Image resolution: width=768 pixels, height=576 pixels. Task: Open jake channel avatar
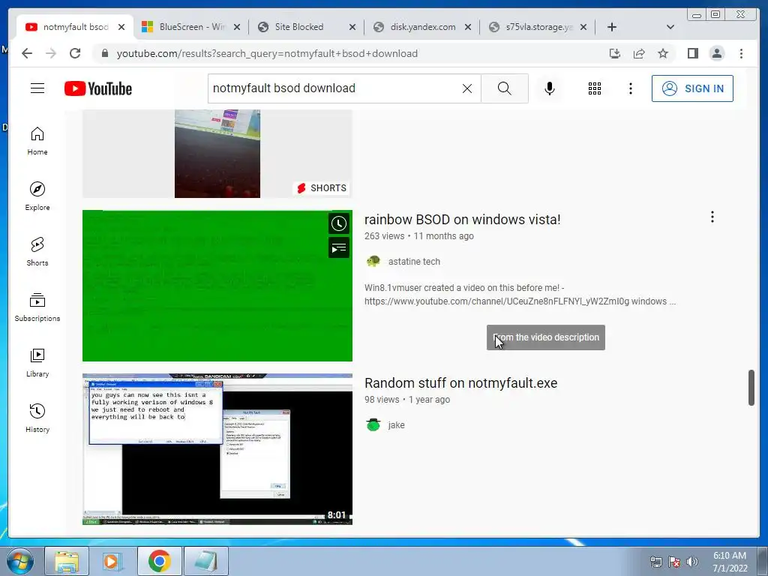(x=373, y=424)
